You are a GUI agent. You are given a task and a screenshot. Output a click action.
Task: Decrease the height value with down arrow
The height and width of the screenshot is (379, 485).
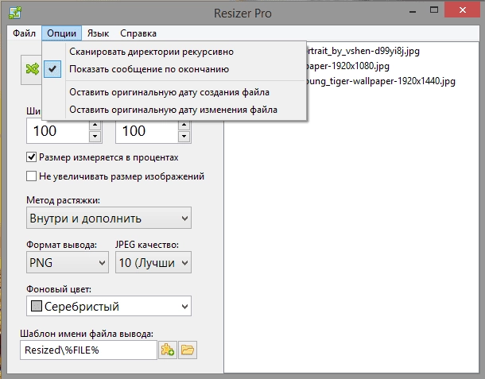184,137
